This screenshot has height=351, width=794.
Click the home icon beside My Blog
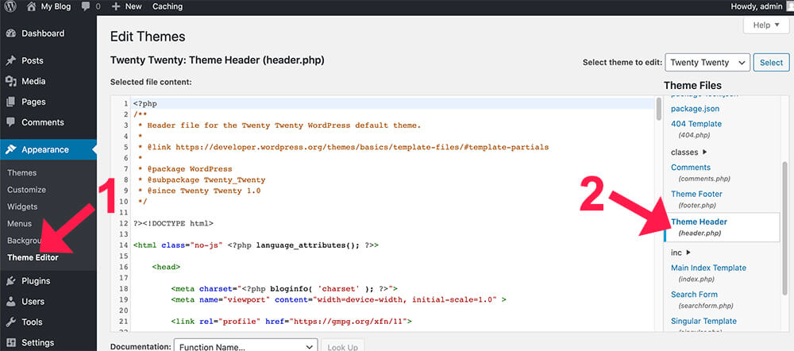click(32, 6)
